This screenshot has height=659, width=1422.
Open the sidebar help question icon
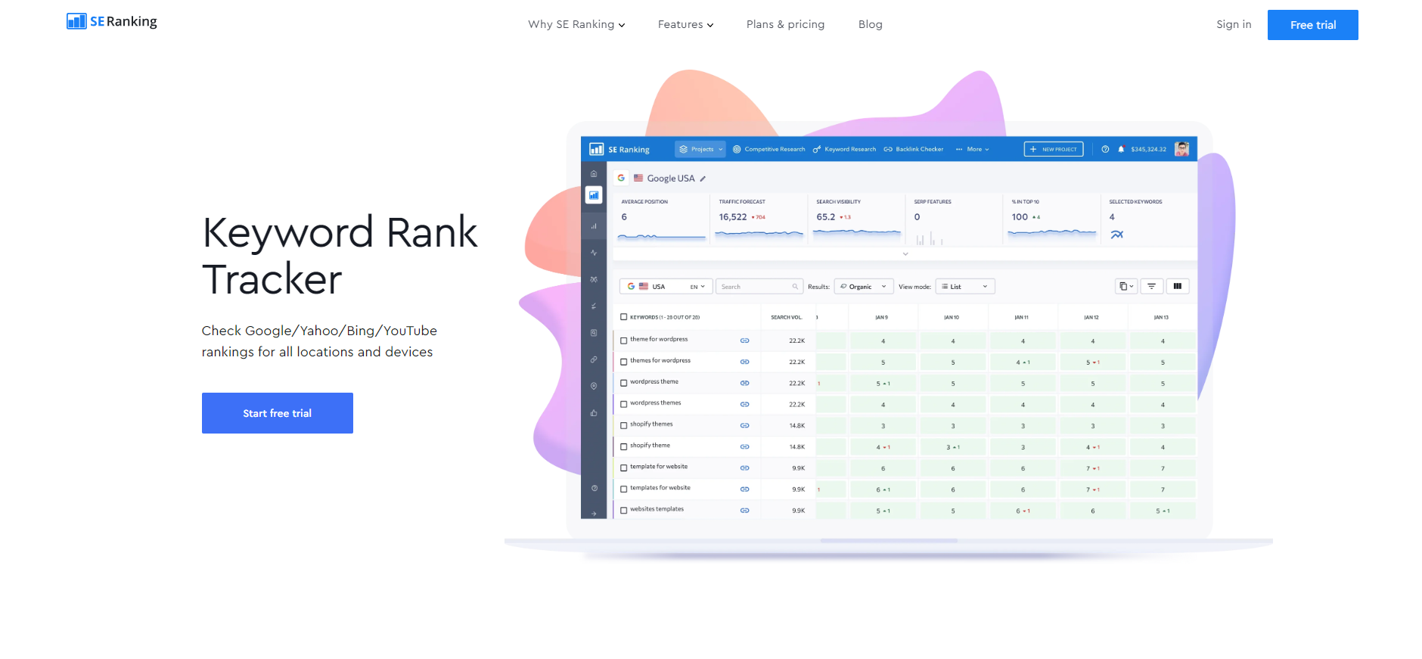click(x=594, y=488)
